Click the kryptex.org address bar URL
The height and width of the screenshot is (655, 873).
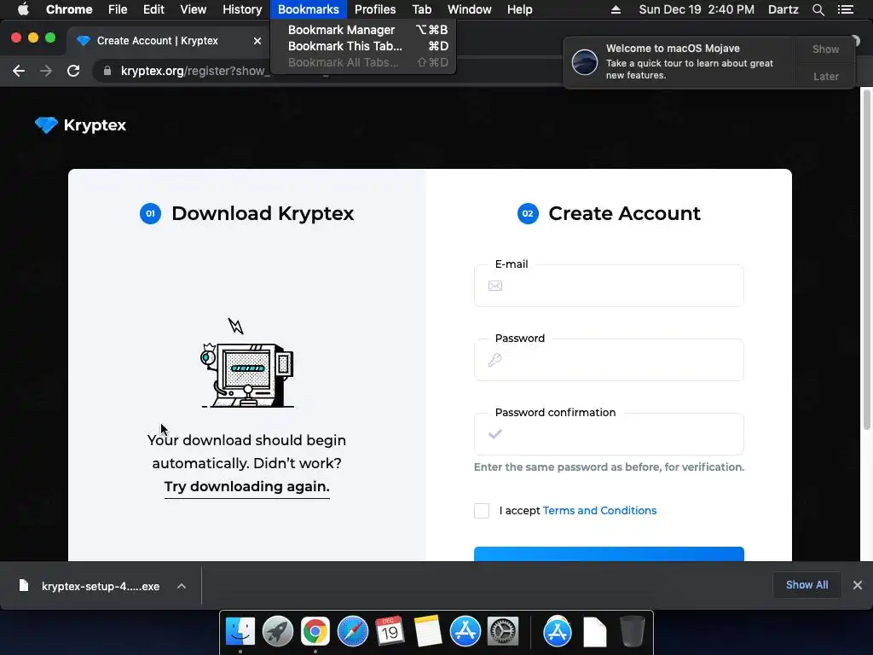[x=195, y=71]
